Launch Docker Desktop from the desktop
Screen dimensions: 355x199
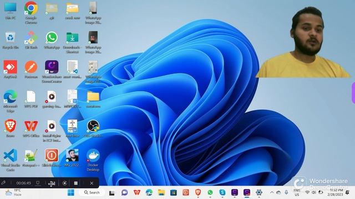tap(93, 160)
